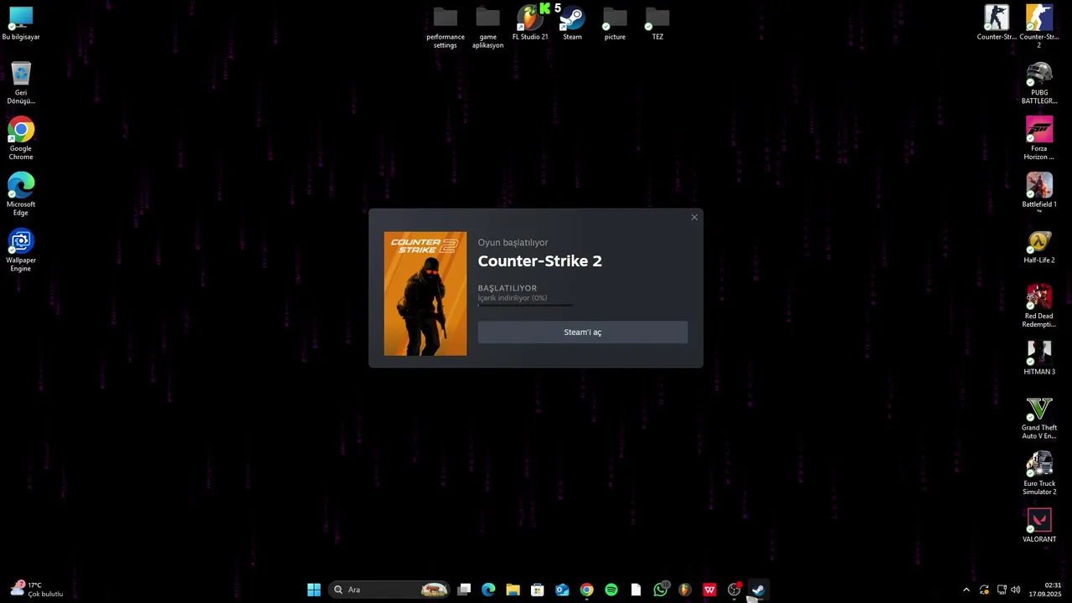Select the Wallpaper Engine desktop shortcut
This screenshot has height=603, width=1072.
(x=21, y=250)
